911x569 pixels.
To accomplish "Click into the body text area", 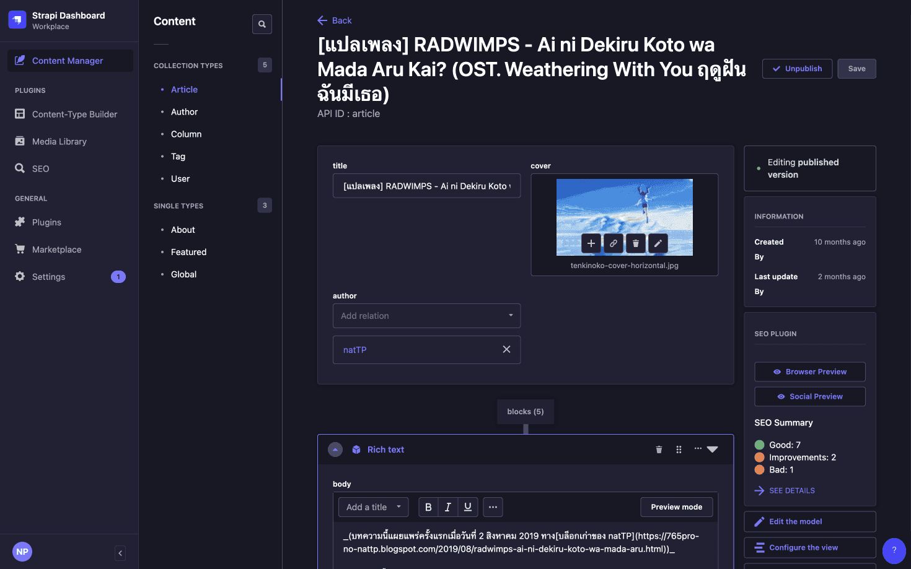I will [x=526, y=545].
